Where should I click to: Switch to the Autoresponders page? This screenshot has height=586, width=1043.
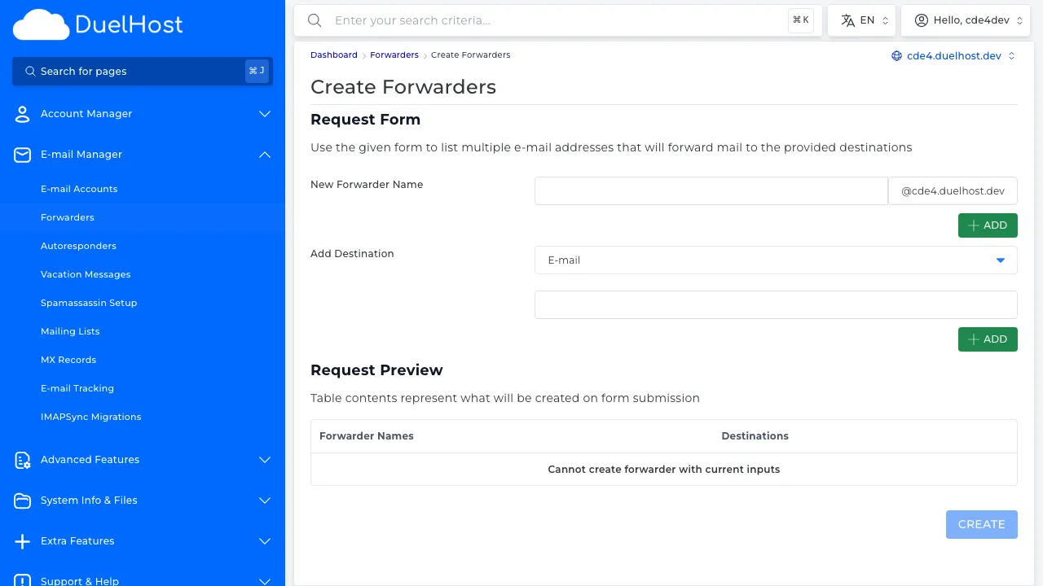pyautogui.click(x=78, y=246)
